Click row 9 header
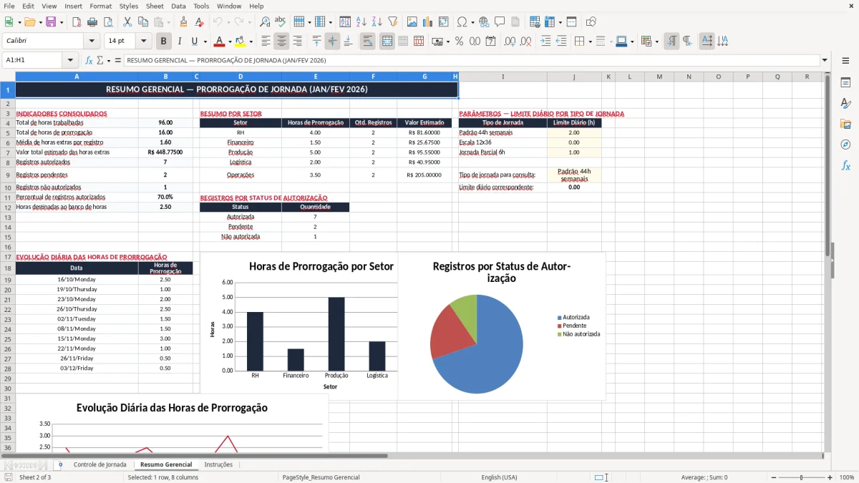859x483 pixels. point(7,175)
